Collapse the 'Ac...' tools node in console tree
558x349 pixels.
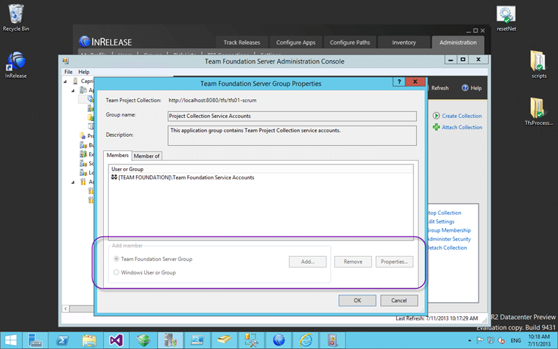click(73, 182)
